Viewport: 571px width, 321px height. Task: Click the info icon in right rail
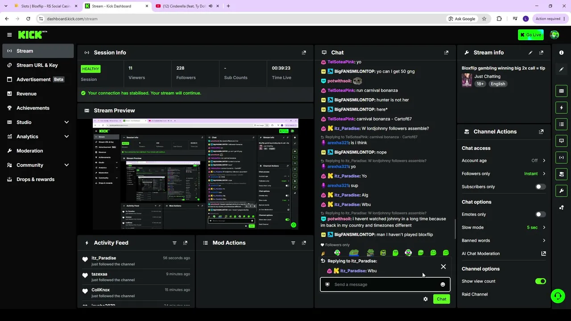[561, 53]
